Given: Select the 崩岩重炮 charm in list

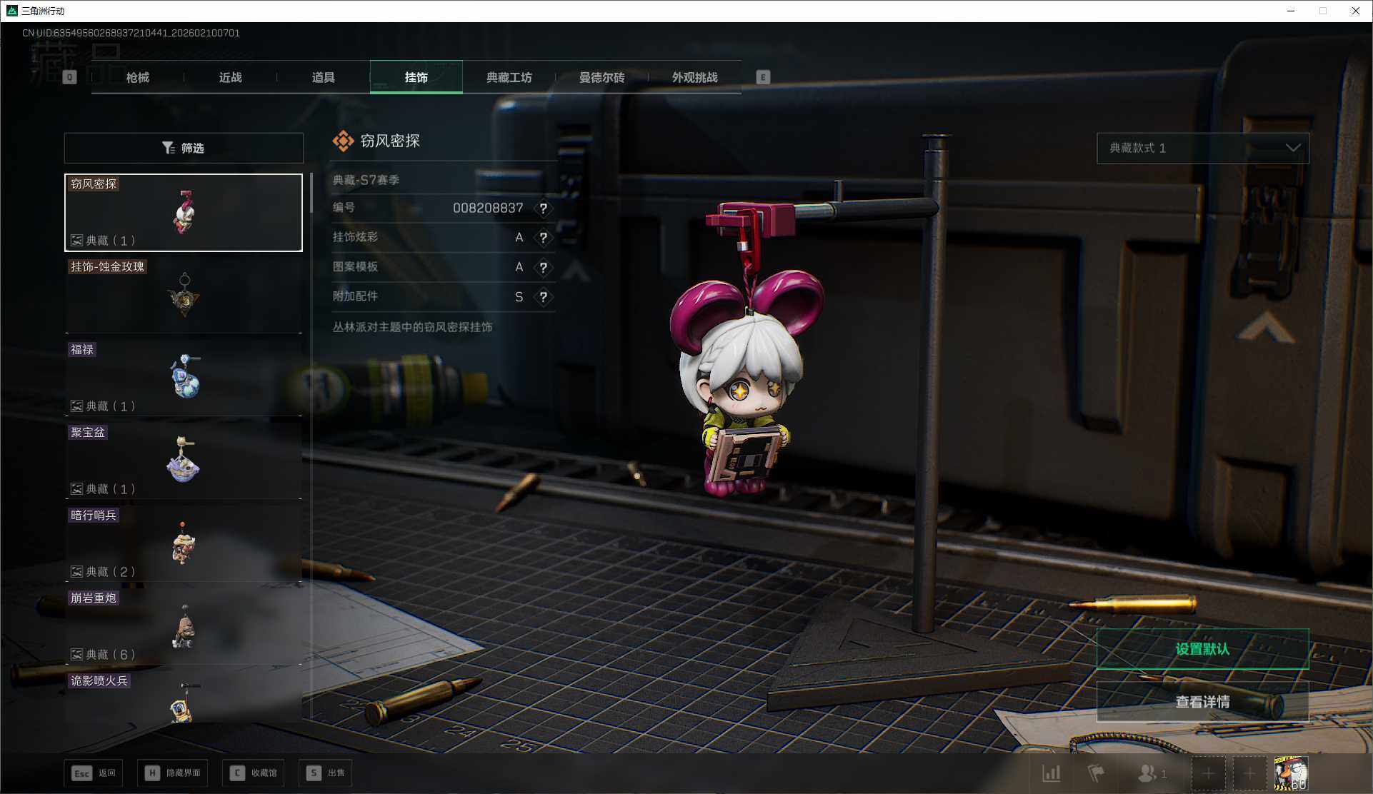Looking at the screenshot, I should [184, 627].
